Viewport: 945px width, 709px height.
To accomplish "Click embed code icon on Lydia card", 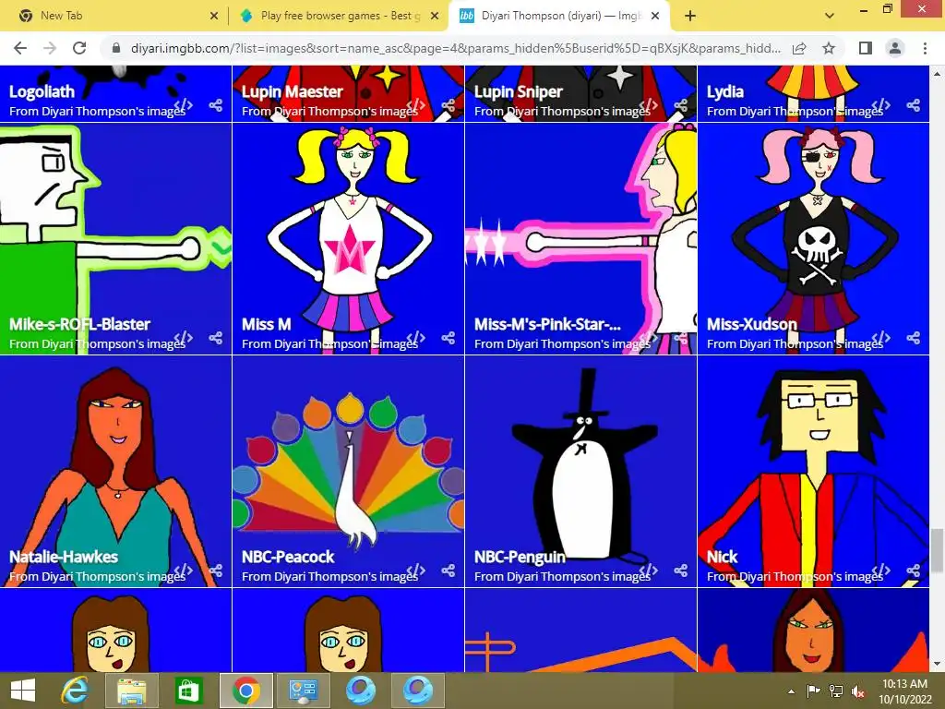I will coord(881,105).
